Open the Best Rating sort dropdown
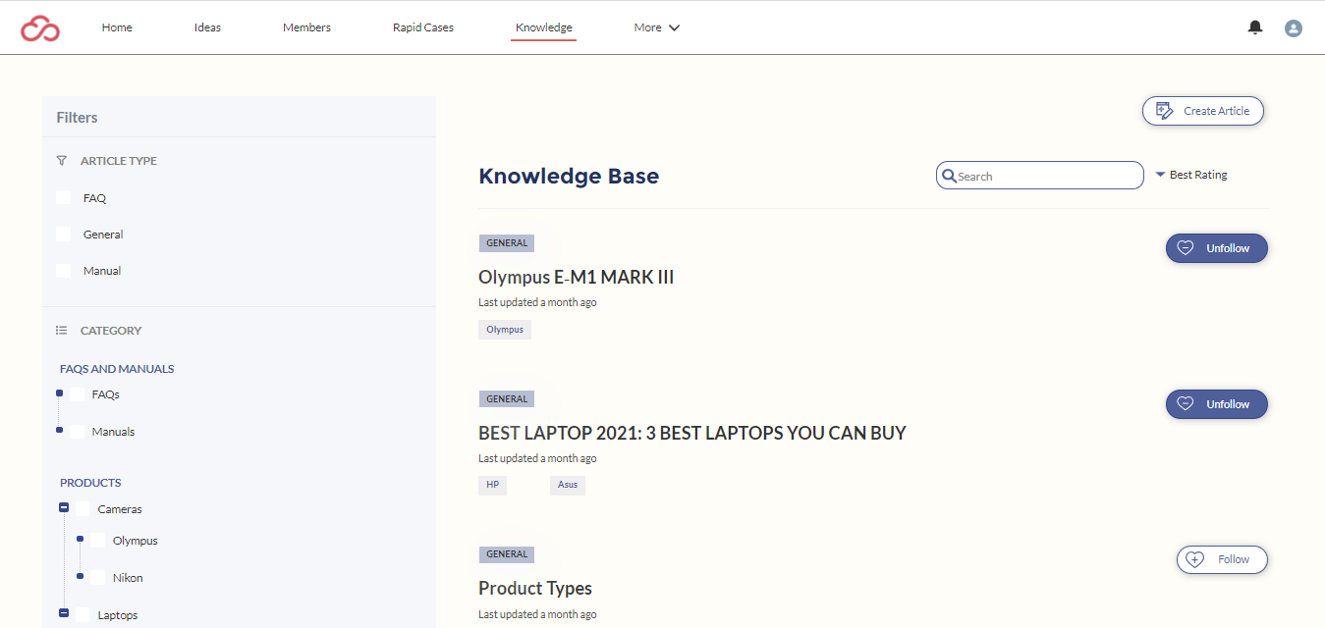This screenshot has width=1325, height=628. pyautogui.click(x=1191, y=175)
